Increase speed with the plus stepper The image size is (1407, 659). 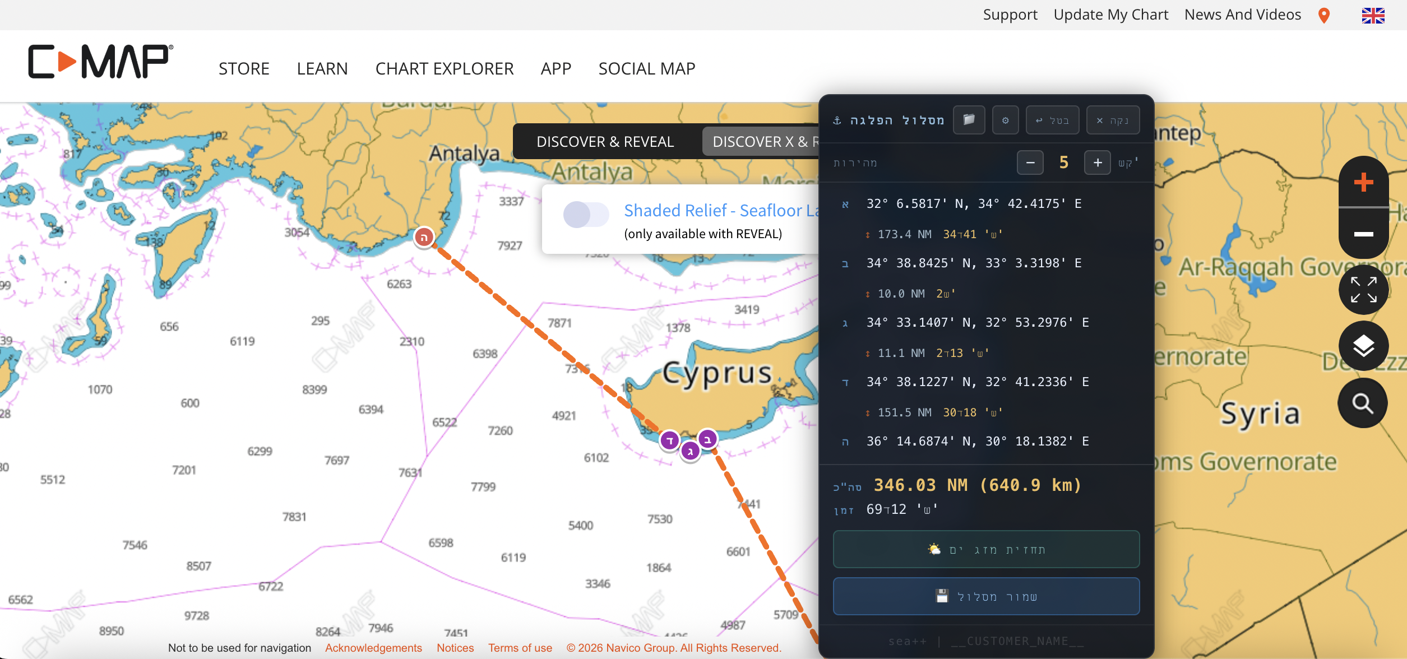pos(1098,163)
